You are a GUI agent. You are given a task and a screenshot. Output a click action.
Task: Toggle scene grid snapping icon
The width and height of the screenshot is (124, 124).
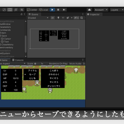coord(82,18)
